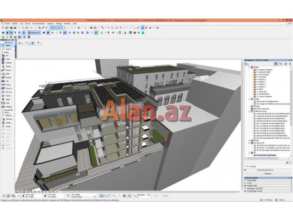Select the Zone de sélection marquee tool
293x220 pixels.
coord(7,49)
